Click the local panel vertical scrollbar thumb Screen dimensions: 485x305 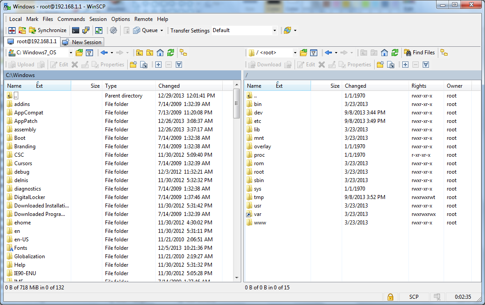(x=237, y=103)
